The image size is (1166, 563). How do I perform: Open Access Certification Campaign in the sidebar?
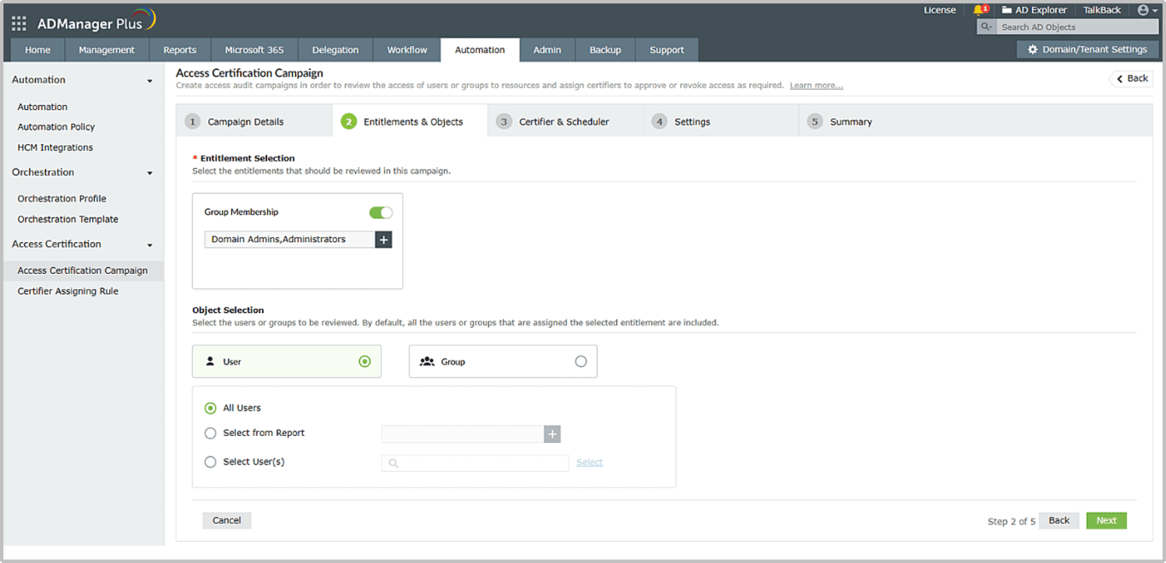coord(82,271)
